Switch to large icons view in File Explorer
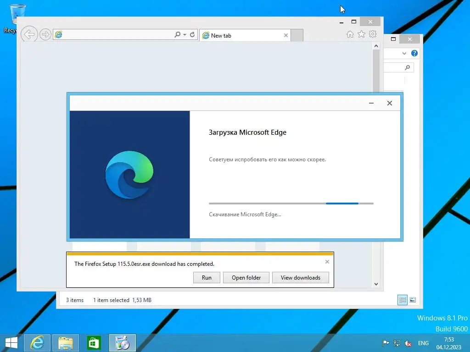This screenshot has width=470, height=352. (x=413, y=300)
